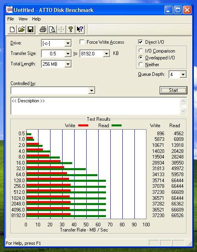Click write value 10671

click(158, 145)
